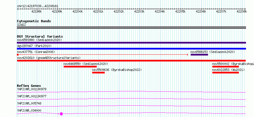254x117 pixels.
Task: Click the gray 12q12 cytogenetic band bar
Action: click(131, 28)
